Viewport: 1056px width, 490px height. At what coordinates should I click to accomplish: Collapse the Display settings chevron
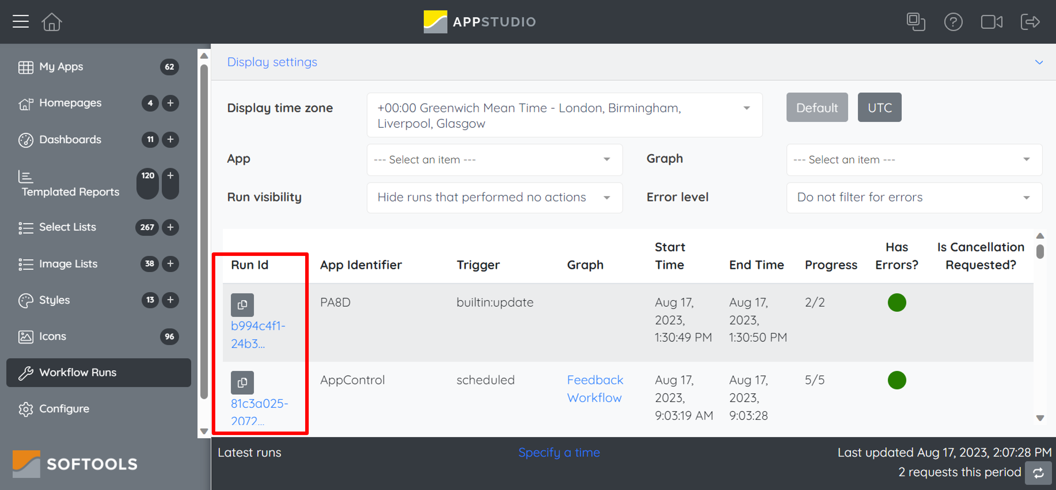[1039, 62]
